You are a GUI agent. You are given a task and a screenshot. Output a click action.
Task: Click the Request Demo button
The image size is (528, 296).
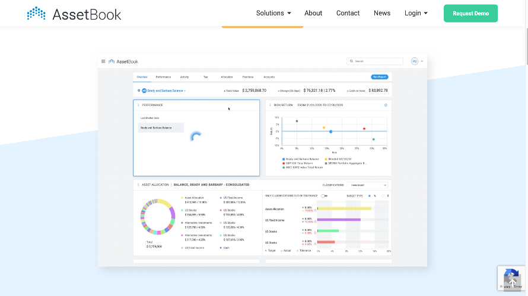tap(470, 14)
